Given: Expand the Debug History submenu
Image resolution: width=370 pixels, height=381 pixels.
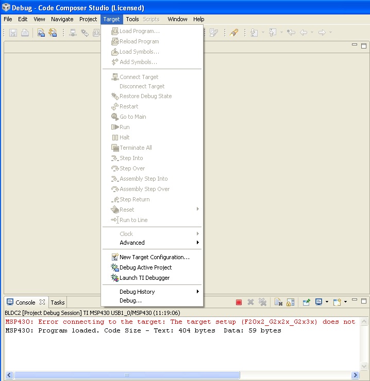Looking at the screenshot, I should point(152,292).
